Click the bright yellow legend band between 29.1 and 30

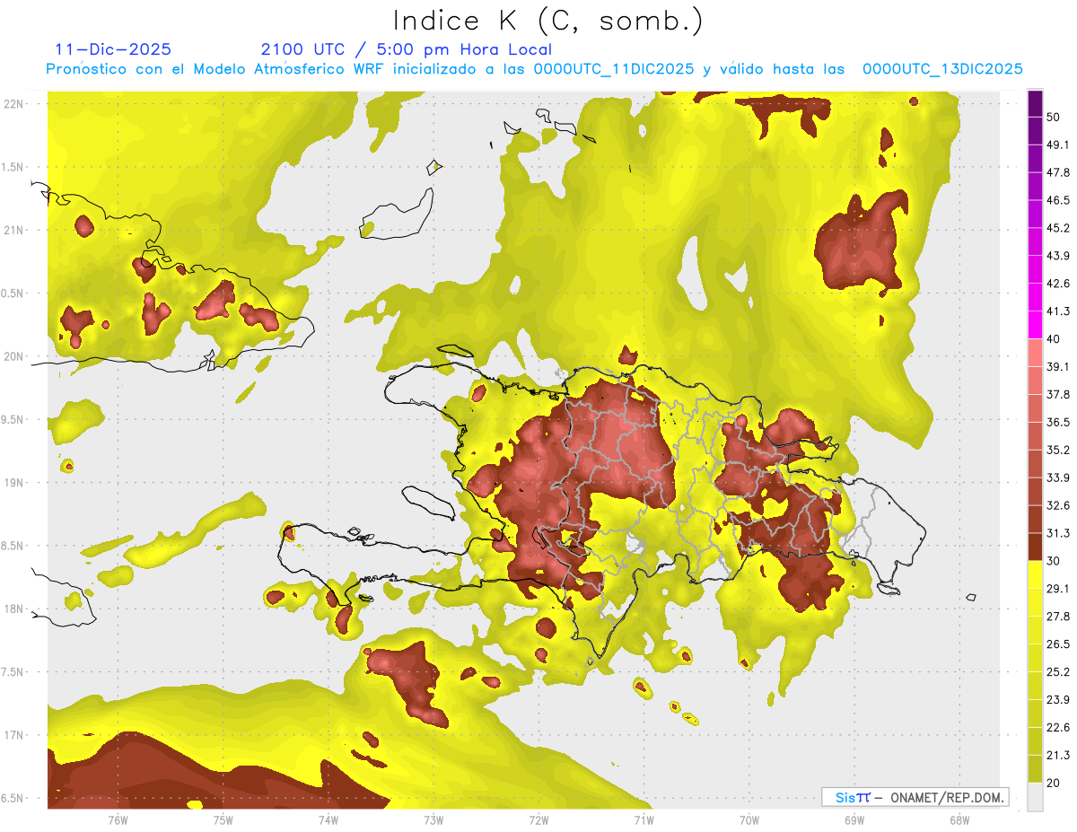coord(1035,575)
